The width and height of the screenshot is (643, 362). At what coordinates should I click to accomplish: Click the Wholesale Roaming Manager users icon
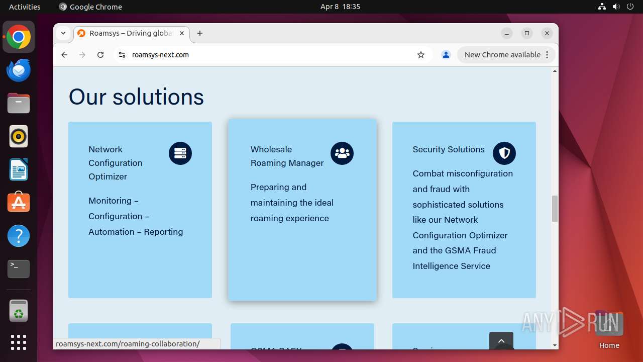coord(342,153)
